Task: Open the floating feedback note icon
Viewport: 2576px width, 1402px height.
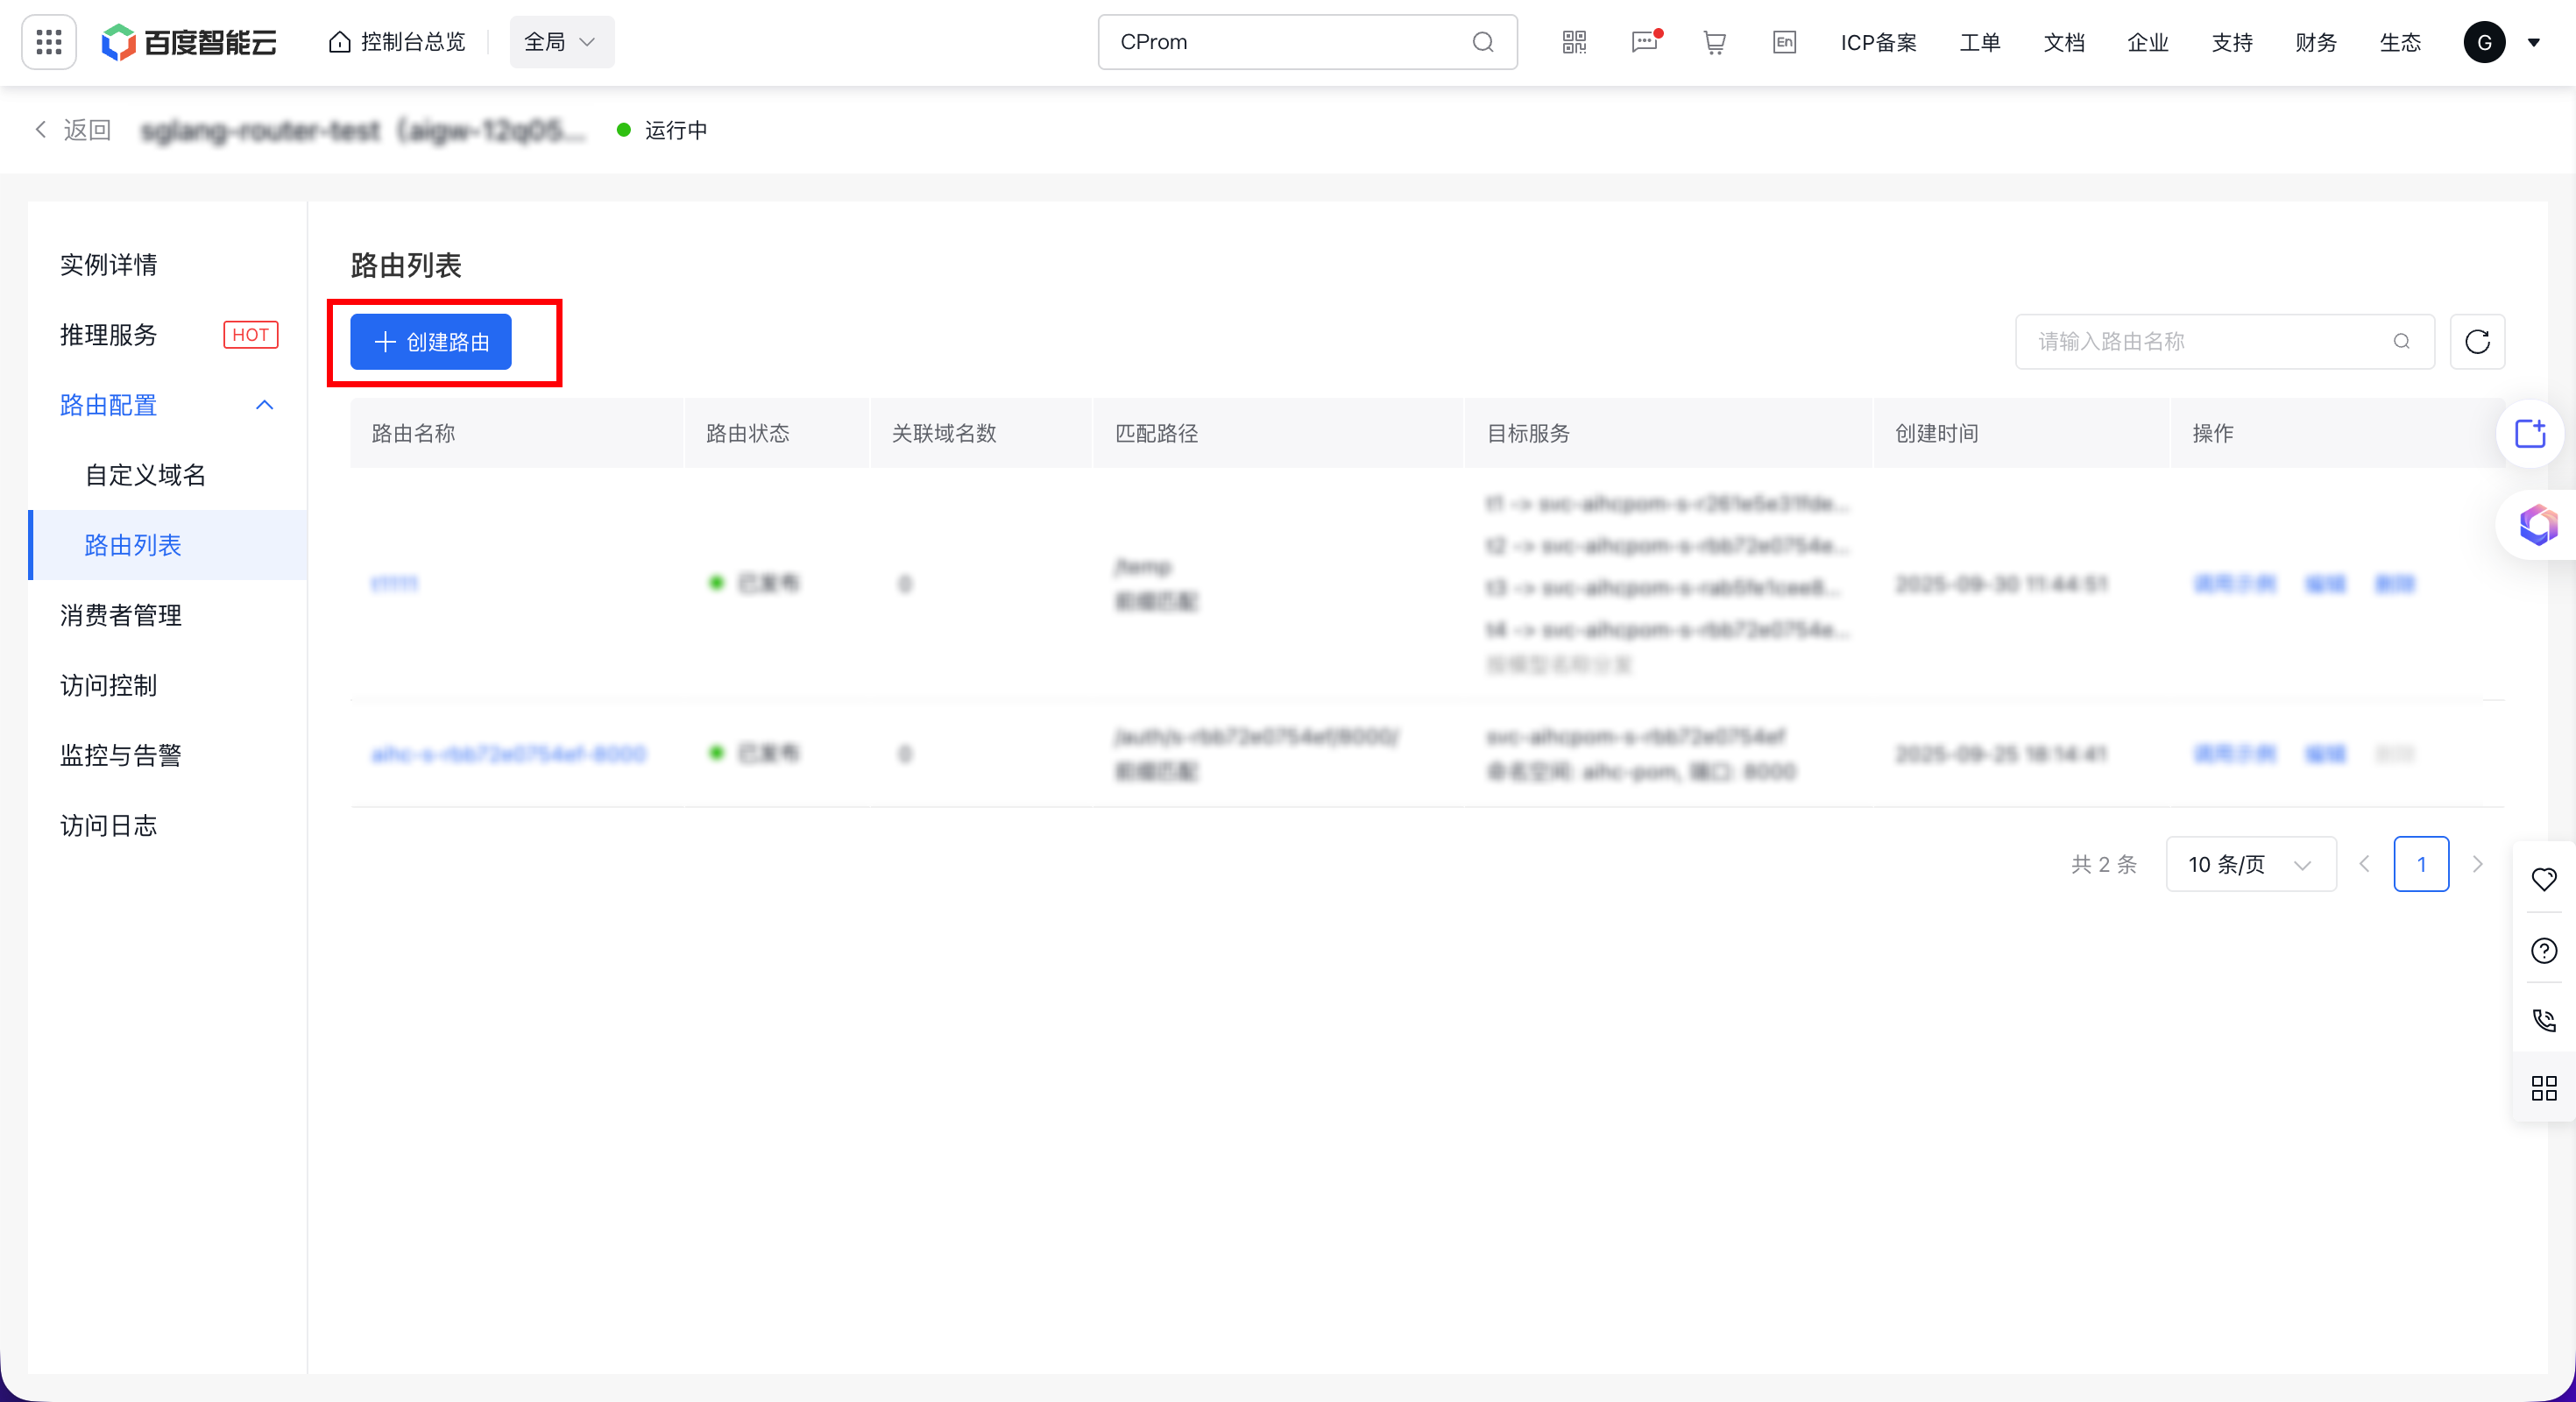Action: (2530, 434)
